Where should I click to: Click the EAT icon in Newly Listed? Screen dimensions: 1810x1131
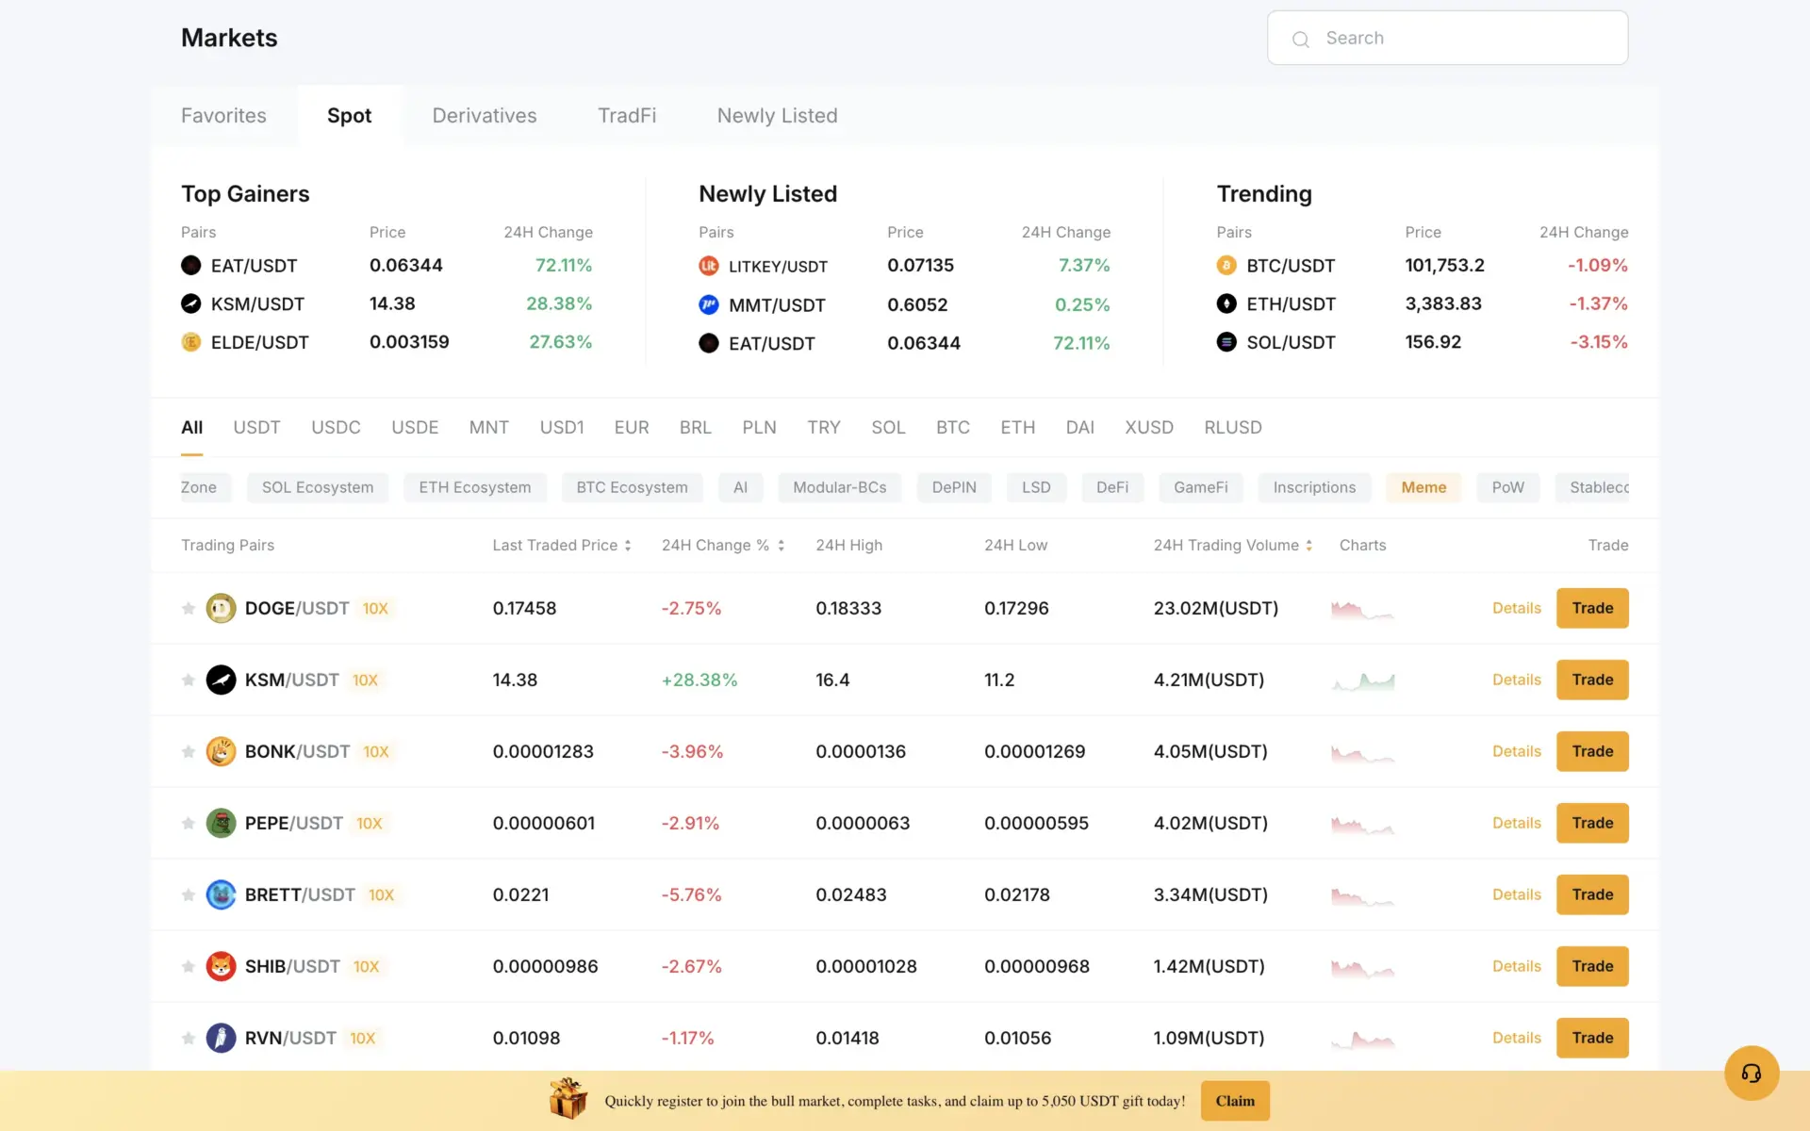(708, 343)
